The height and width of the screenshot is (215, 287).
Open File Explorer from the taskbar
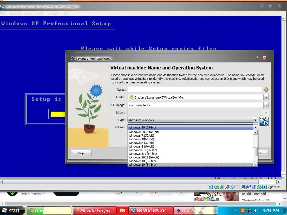click(122, 211)
